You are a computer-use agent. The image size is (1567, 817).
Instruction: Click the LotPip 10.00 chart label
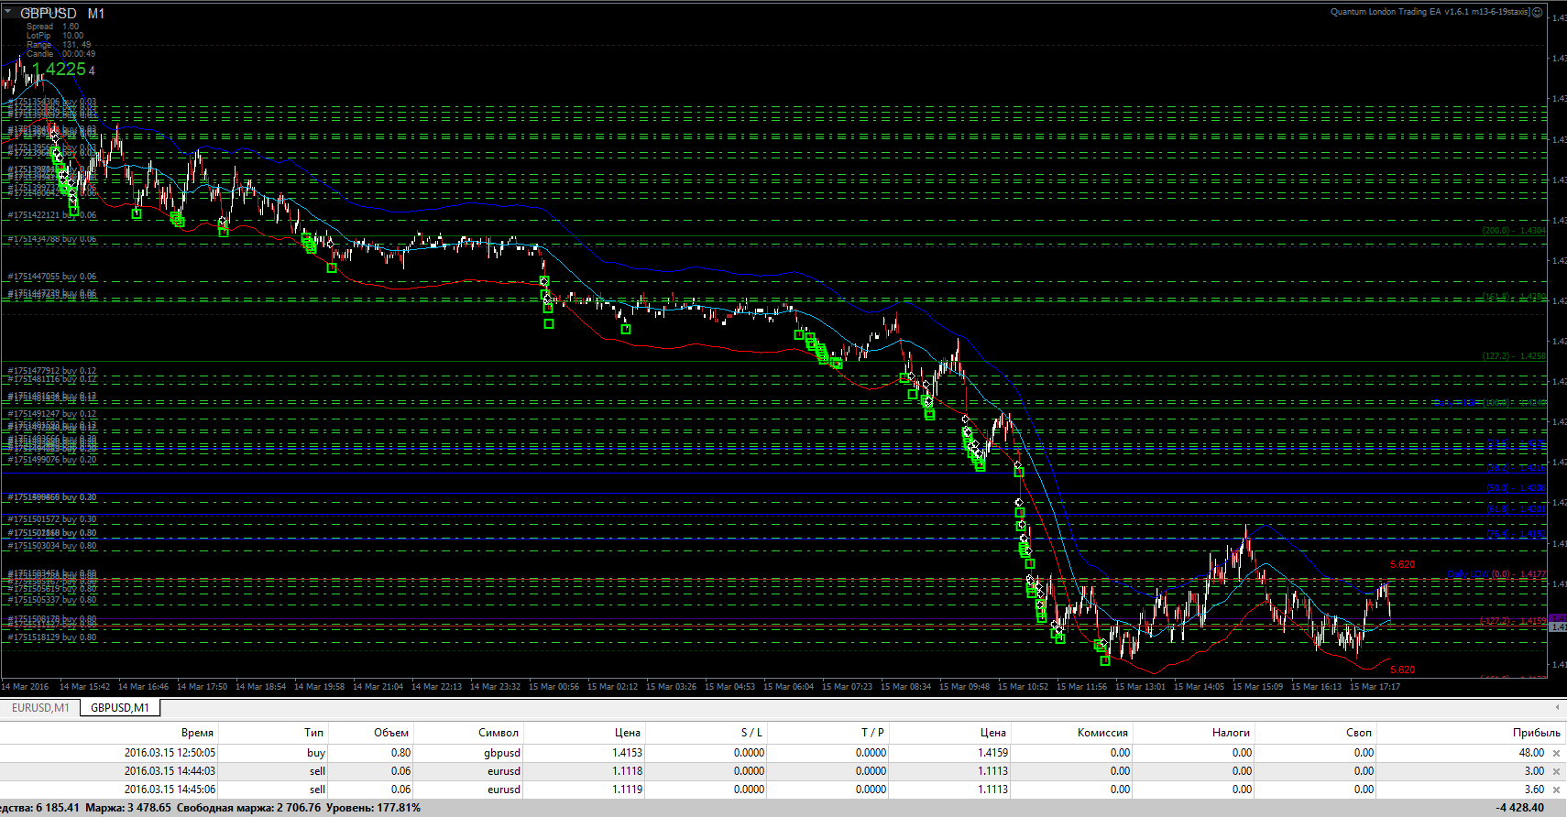pyautogui.click(x=54, y=36)
